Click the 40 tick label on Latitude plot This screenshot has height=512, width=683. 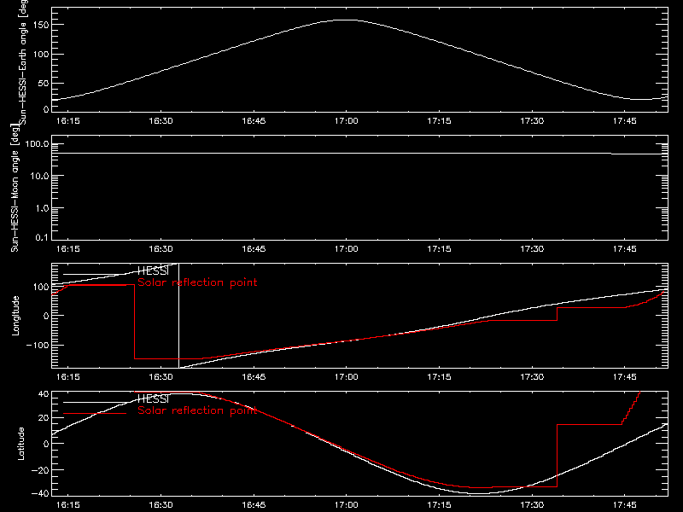tap(44, 394)
